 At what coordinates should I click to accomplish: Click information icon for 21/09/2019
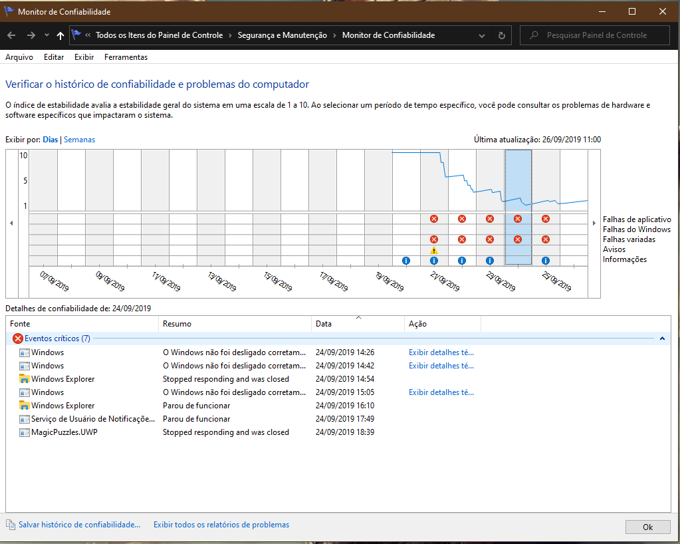pyautogui.click(x=433, y=261)
